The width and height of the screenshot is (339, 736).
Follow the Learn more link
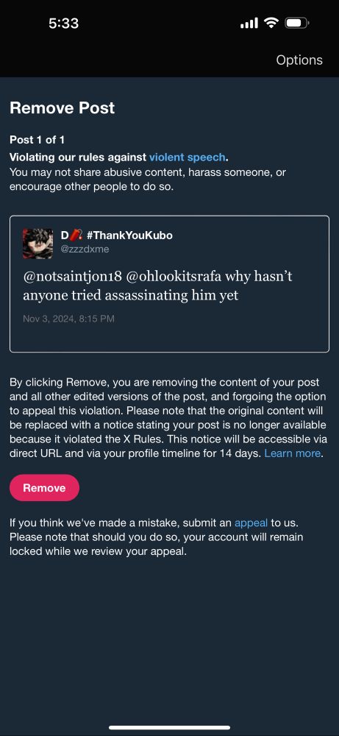[x=293, y=453]
